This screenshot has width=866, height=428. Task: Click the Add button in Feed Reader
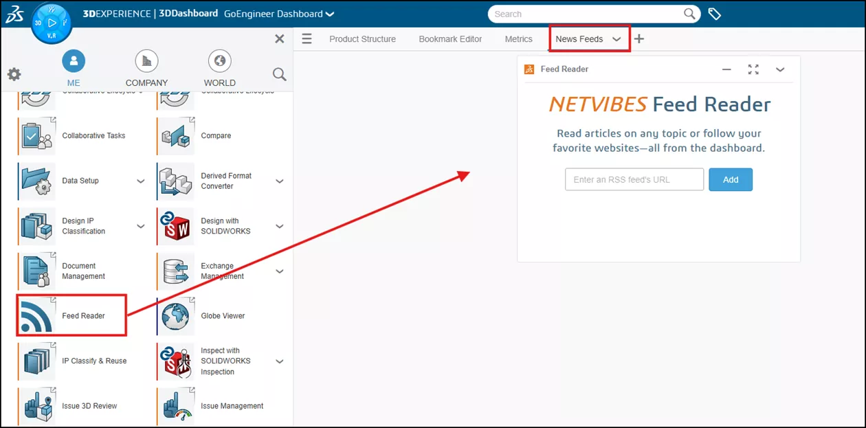[x=731, y=179]
